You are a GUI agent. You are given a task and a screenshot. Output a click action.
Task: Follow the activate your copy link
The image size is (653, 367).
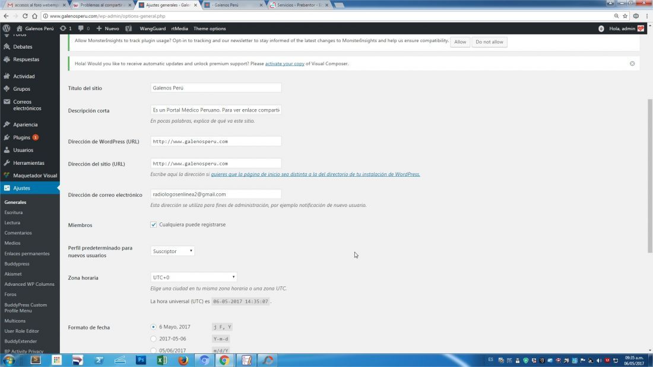[x=284, y=63]
